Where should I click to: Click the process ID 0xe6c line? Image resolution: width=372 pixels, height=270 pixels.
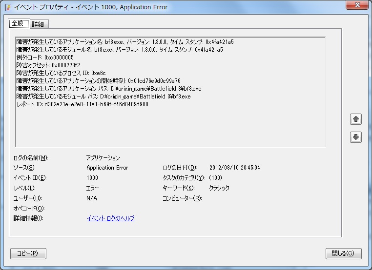point(61,73)
